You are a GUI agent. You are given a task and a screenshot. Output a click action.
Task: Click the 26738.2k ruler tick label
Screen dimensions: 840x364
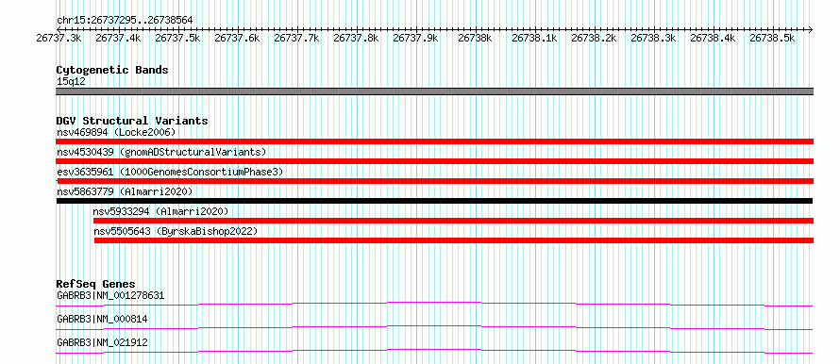click(x=594, y=38)
